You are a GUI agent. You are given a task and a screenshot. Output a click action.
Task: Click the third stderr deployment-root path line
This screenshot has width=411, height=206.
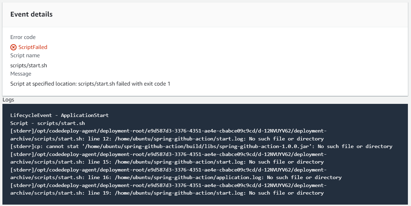point(169,170)
